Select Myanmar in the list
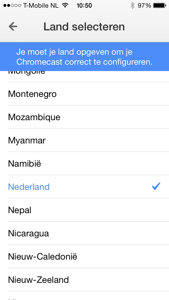The height and width of the screenshot is (300, 169). 27,140
